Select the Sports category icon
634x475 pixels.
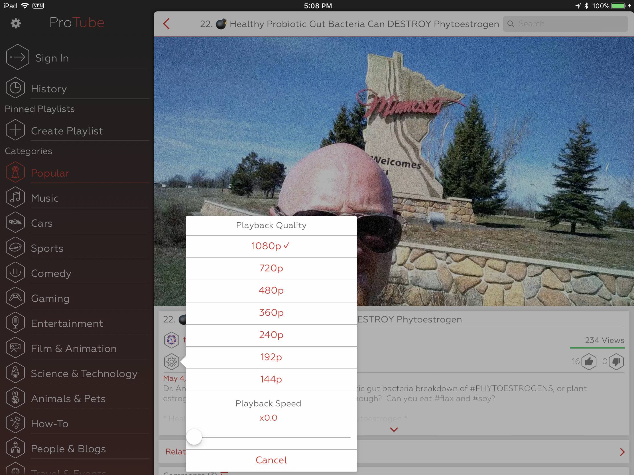pos(15,248)
